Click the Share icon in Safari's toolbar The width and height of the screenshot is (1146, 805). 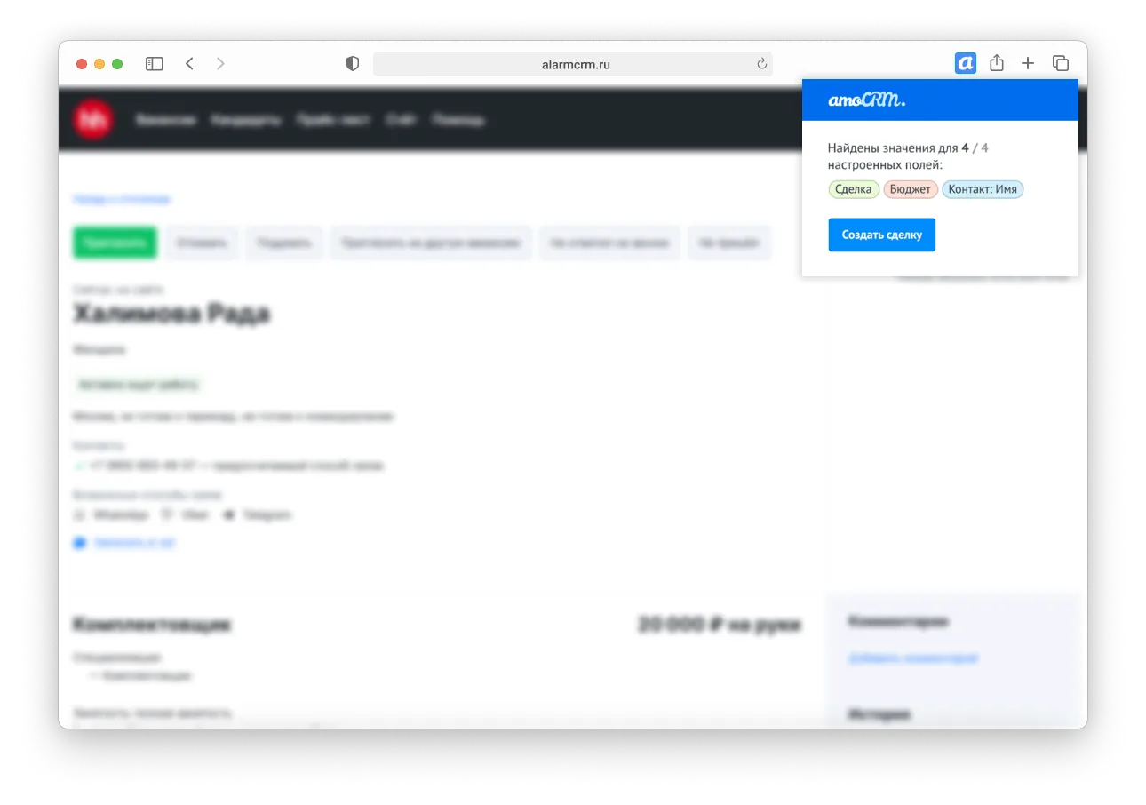(996, 63)
